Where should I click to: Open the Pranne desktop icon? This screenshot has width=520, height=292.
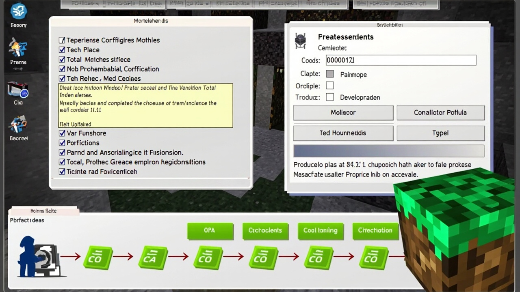coord(18,48)
